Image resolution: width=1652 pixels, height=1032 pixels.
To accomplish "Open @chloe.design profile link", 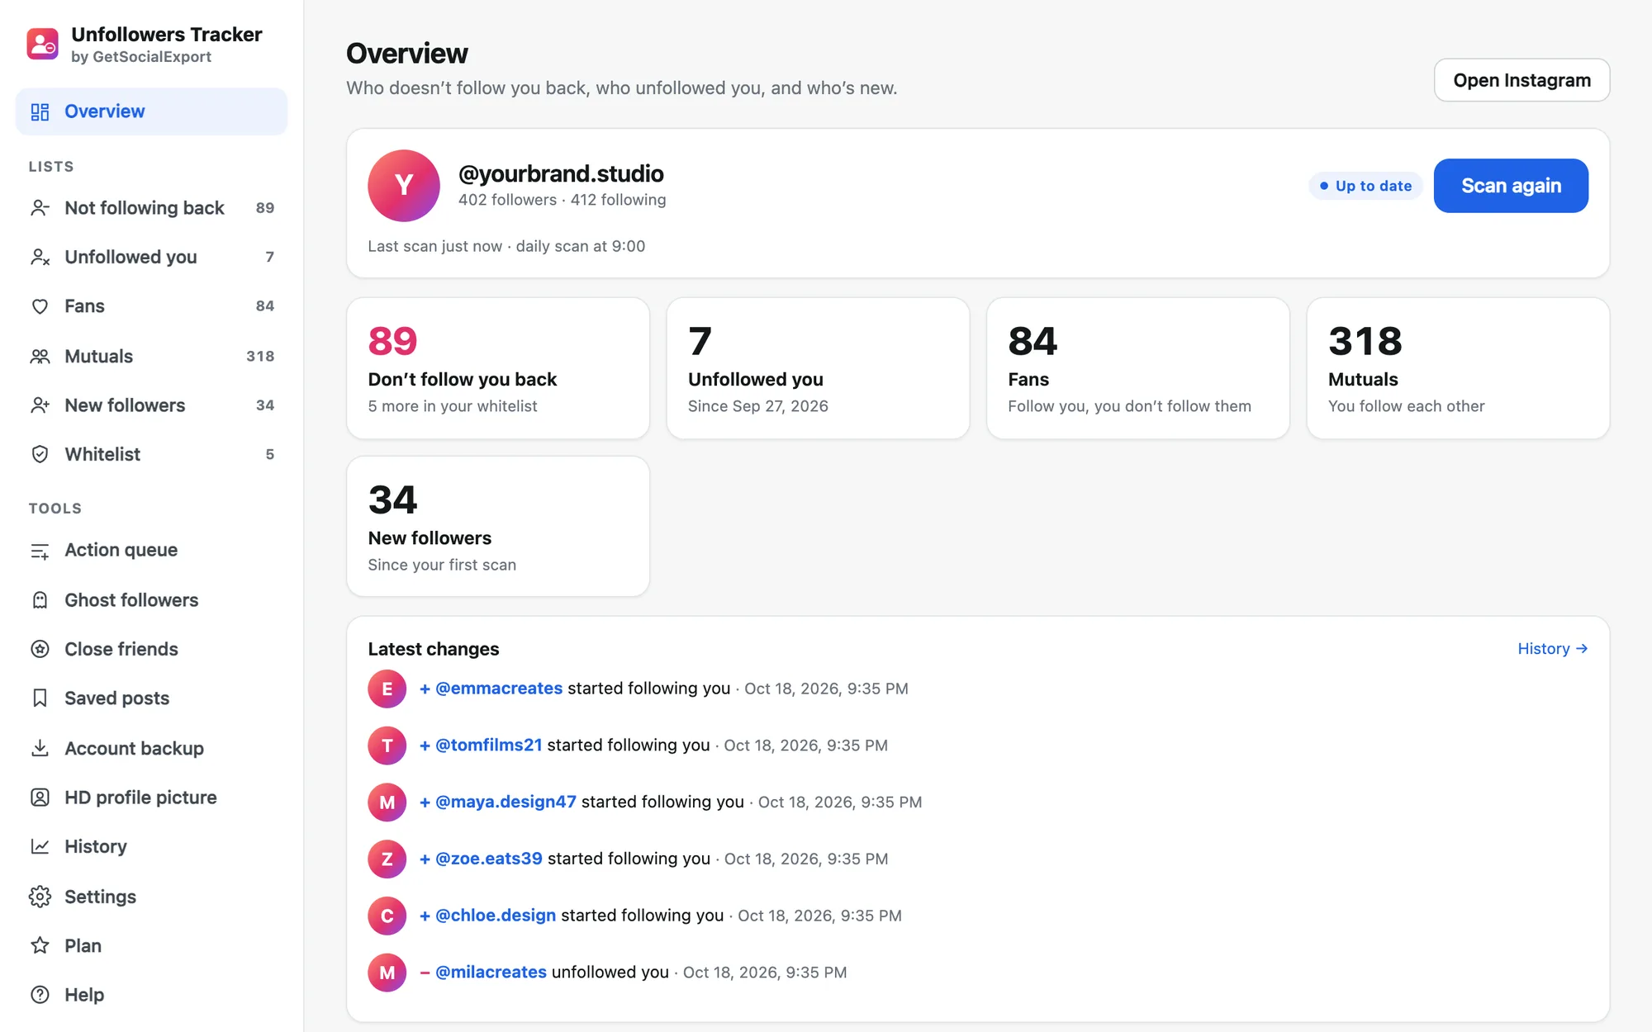I will 496,916.
